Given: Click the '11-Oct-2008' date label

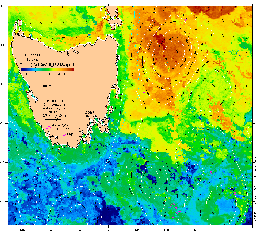Looking at the screenshot, I should [x=33, y=55].
